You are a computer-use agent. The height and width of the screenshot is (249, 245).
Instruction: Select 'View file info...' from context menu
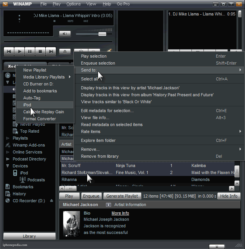[95, 118]
